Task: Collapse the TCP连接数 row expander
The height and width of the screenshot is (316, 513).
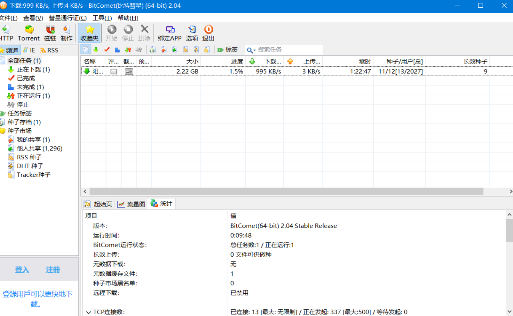Action: point(89,312)
